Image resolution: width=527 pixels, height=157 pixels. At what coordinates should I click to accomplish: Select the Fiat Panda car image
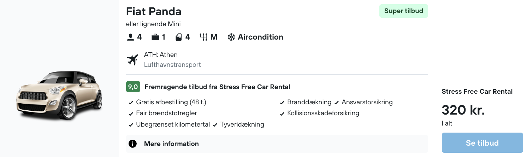click(x=59, y=95)
